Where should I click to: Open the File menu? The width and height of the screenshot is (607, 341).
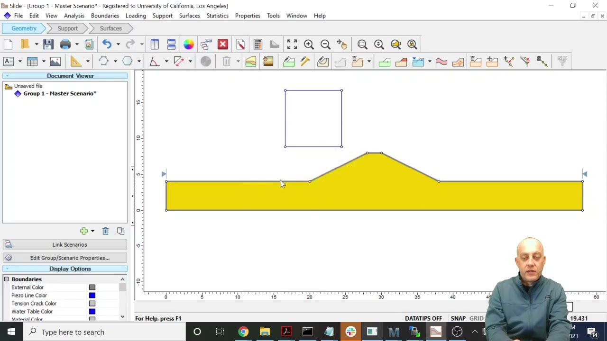18,16
